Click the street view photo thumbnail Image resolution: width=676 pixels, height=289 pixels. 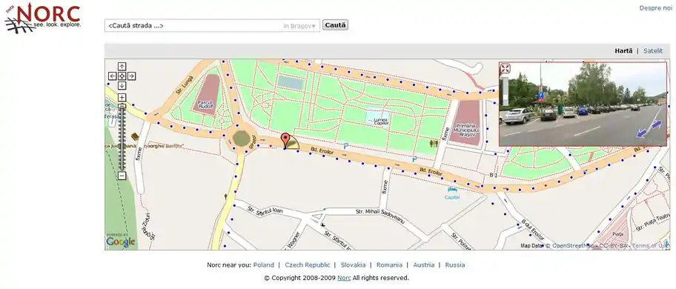coord(583,104)
